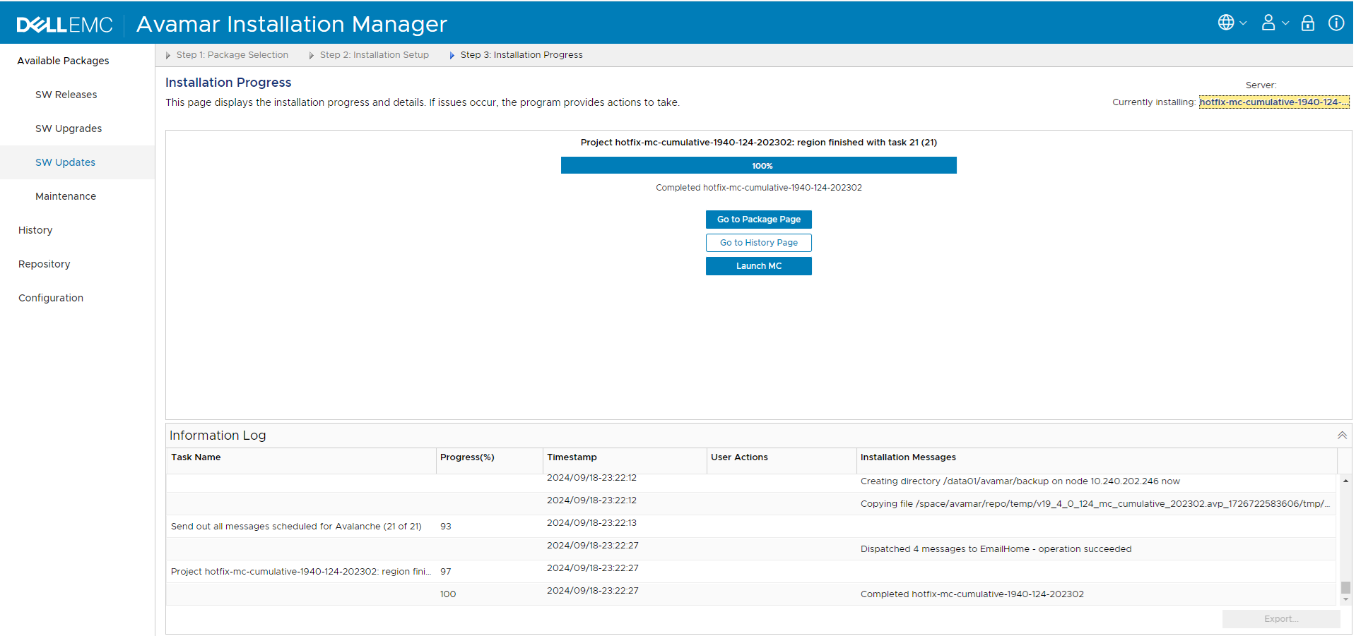Viewport: 1356px width, 636px height.
Task: Click Go to History Page
Action: click(x=758, y=242)
